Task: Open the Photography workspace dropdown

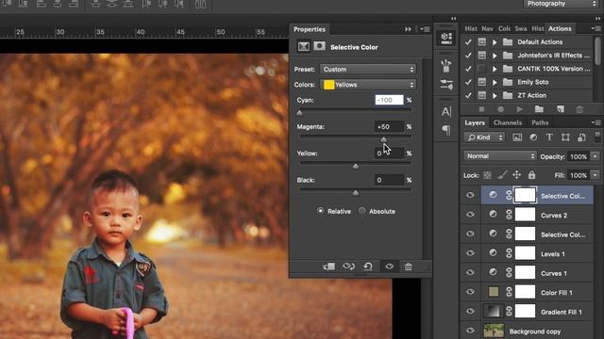Action: (x=560, y=4)
